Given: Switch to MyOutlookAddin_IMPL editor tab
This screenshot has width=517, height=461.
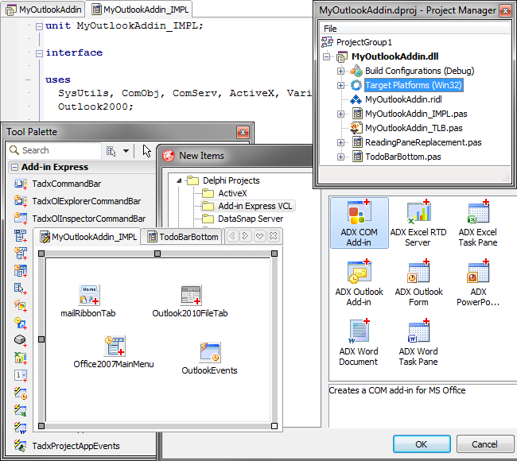Looking at the screenshot, I should click(140, 10).
